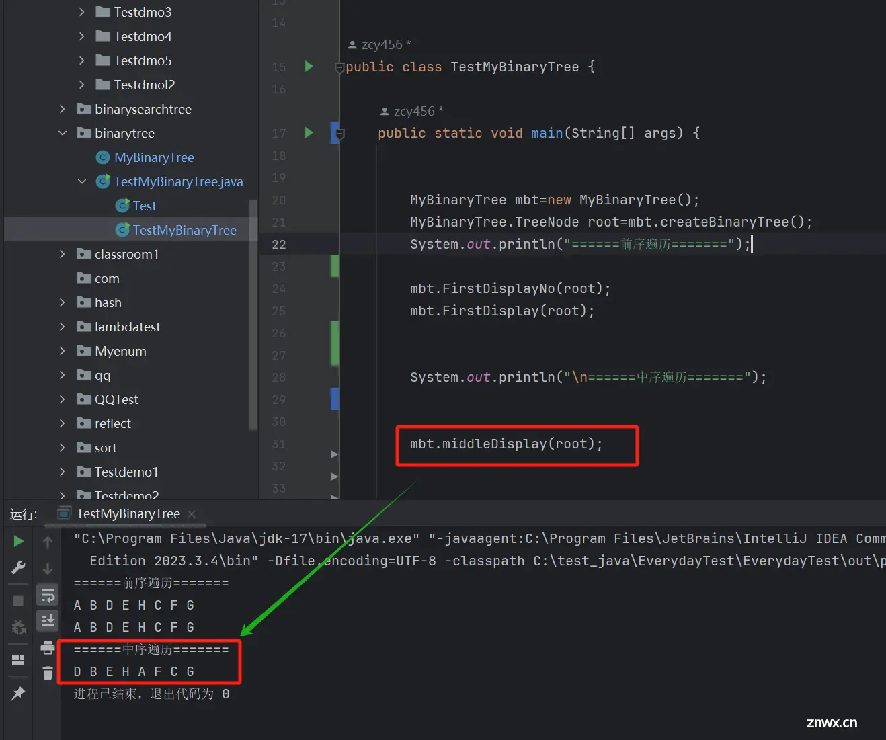Expand the classroom1 package
This screenshot has width=886, height=740.
(63, 254)
